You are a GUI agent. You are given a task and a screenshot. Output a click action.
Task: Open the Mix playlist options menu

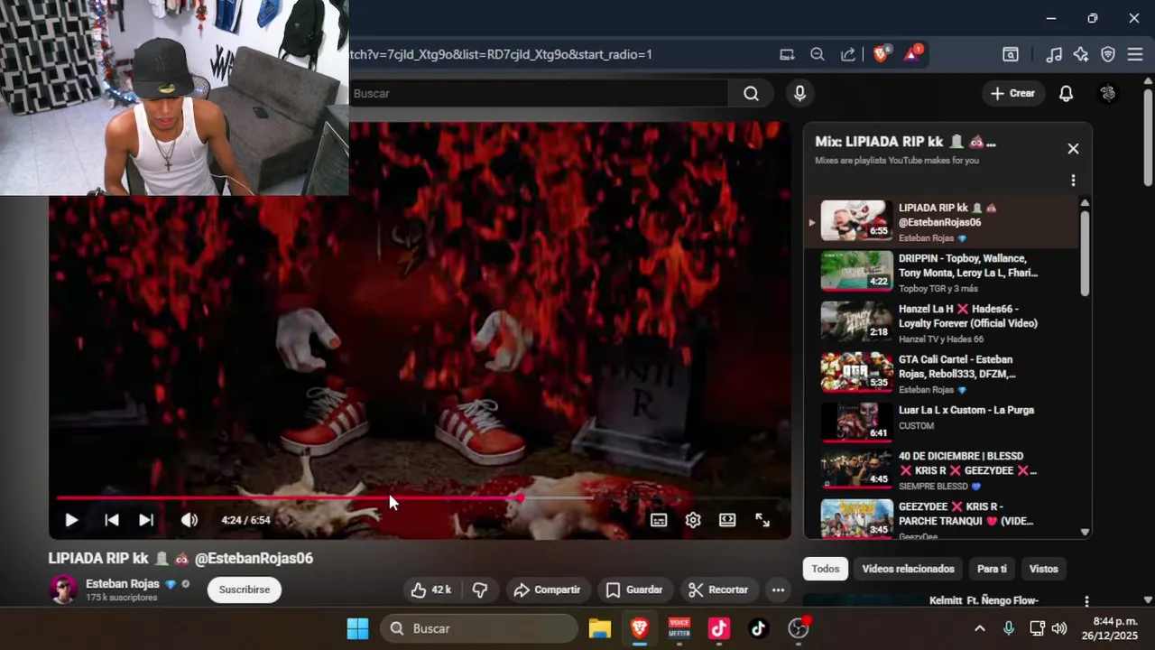(x=1073, y=181)
